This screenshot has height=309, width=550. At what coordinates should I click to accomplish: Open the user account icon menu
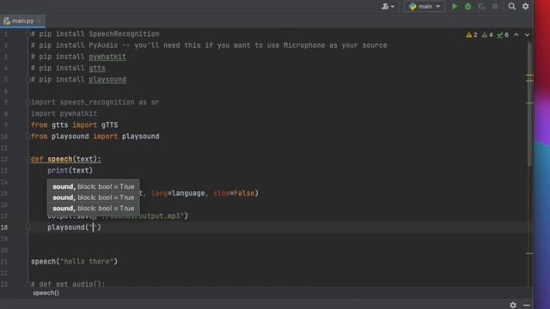388,6
